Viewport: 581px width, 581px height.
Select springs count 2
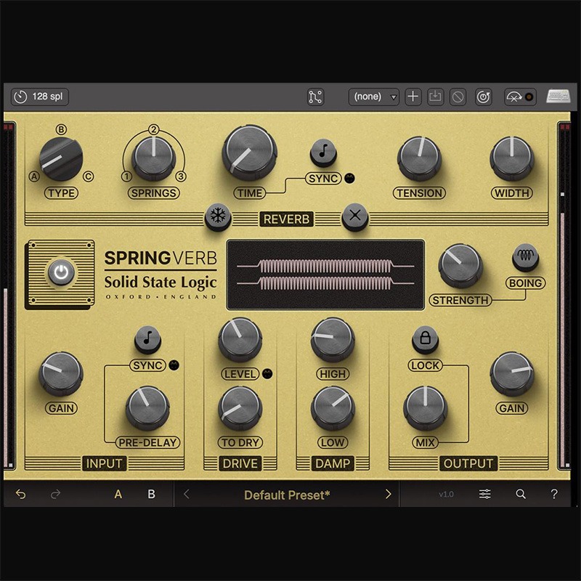(x=153, y=129)
